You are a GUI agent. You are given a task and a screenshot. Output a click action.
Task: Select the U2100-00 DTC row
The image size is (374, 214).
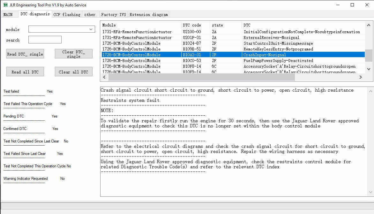click(233, 32)
